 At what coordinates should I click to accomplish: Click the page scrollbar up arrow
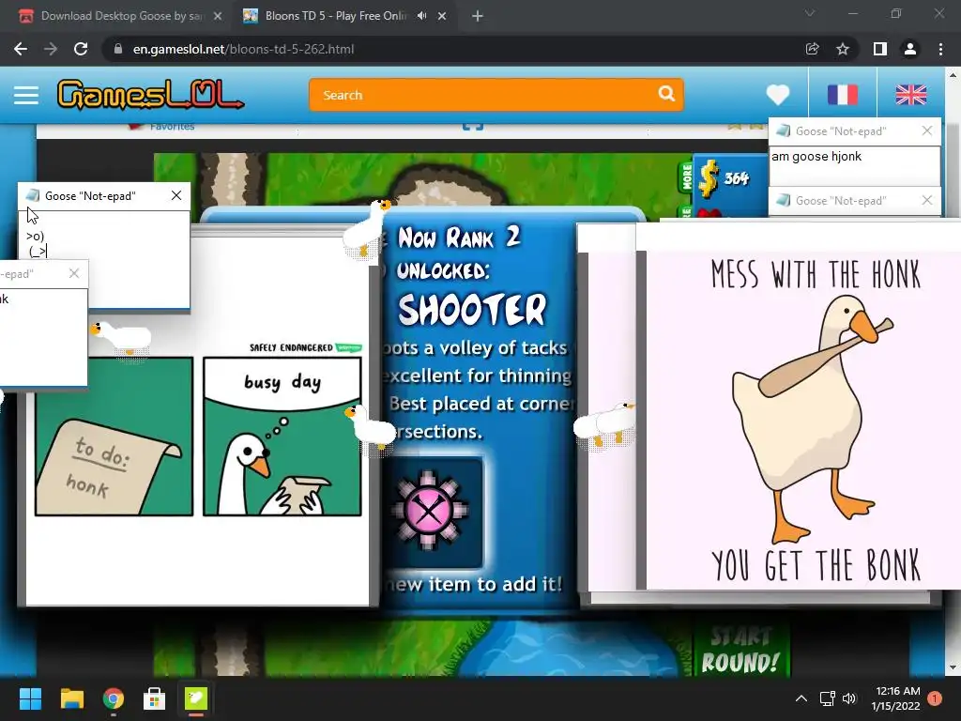pyautogui.click(x=953, y=75)
